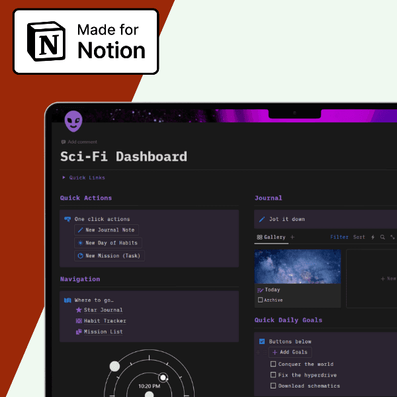Screen dimensions: 397x397
Task: Open the Today gallery card thumbnail
Action: tap(298, 267)
